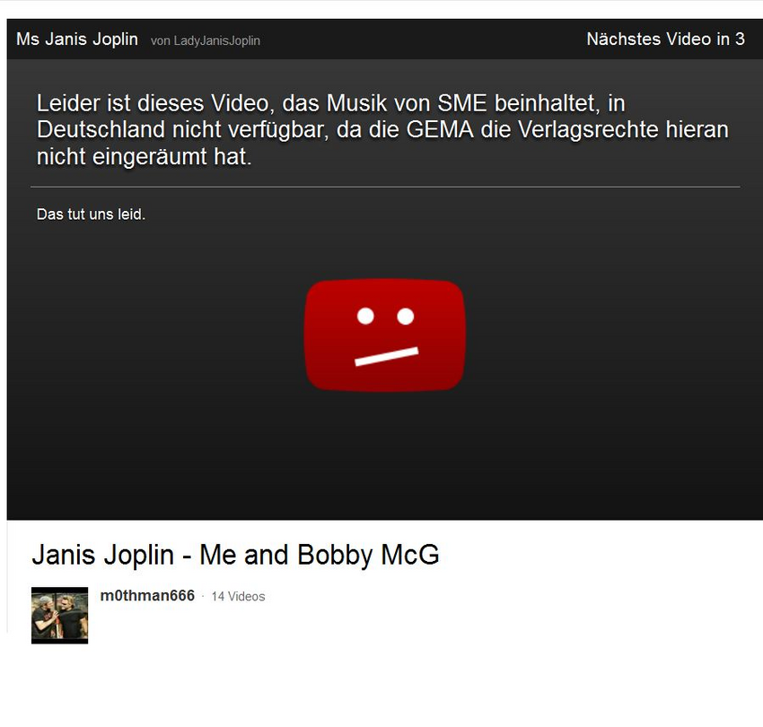Open the m0thman666 avatar thumbnail
The height and width of the screenshot is (727, 763).
click(x=60, y=615)
